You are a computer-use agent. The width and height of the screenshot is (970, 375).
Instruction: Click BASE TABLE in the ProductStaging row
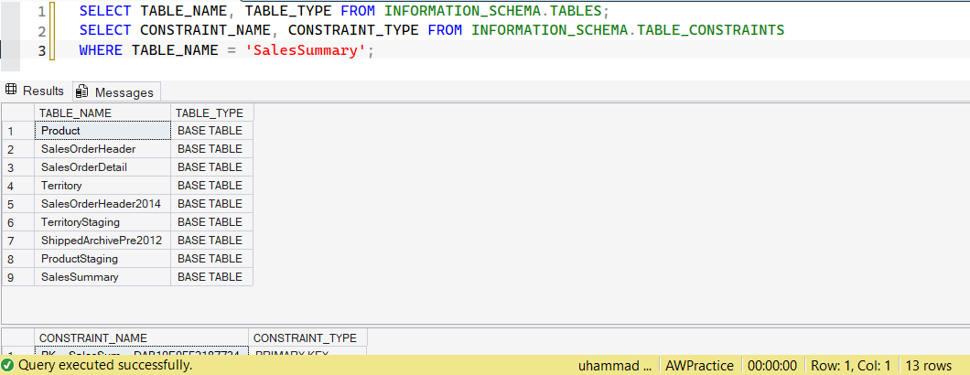[x=212, y=258]
